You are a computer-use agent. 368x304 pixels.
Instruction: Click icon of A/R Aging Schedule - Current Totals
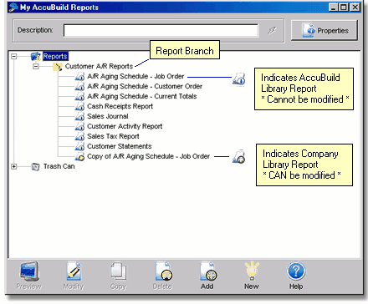[x=79, y=96]
